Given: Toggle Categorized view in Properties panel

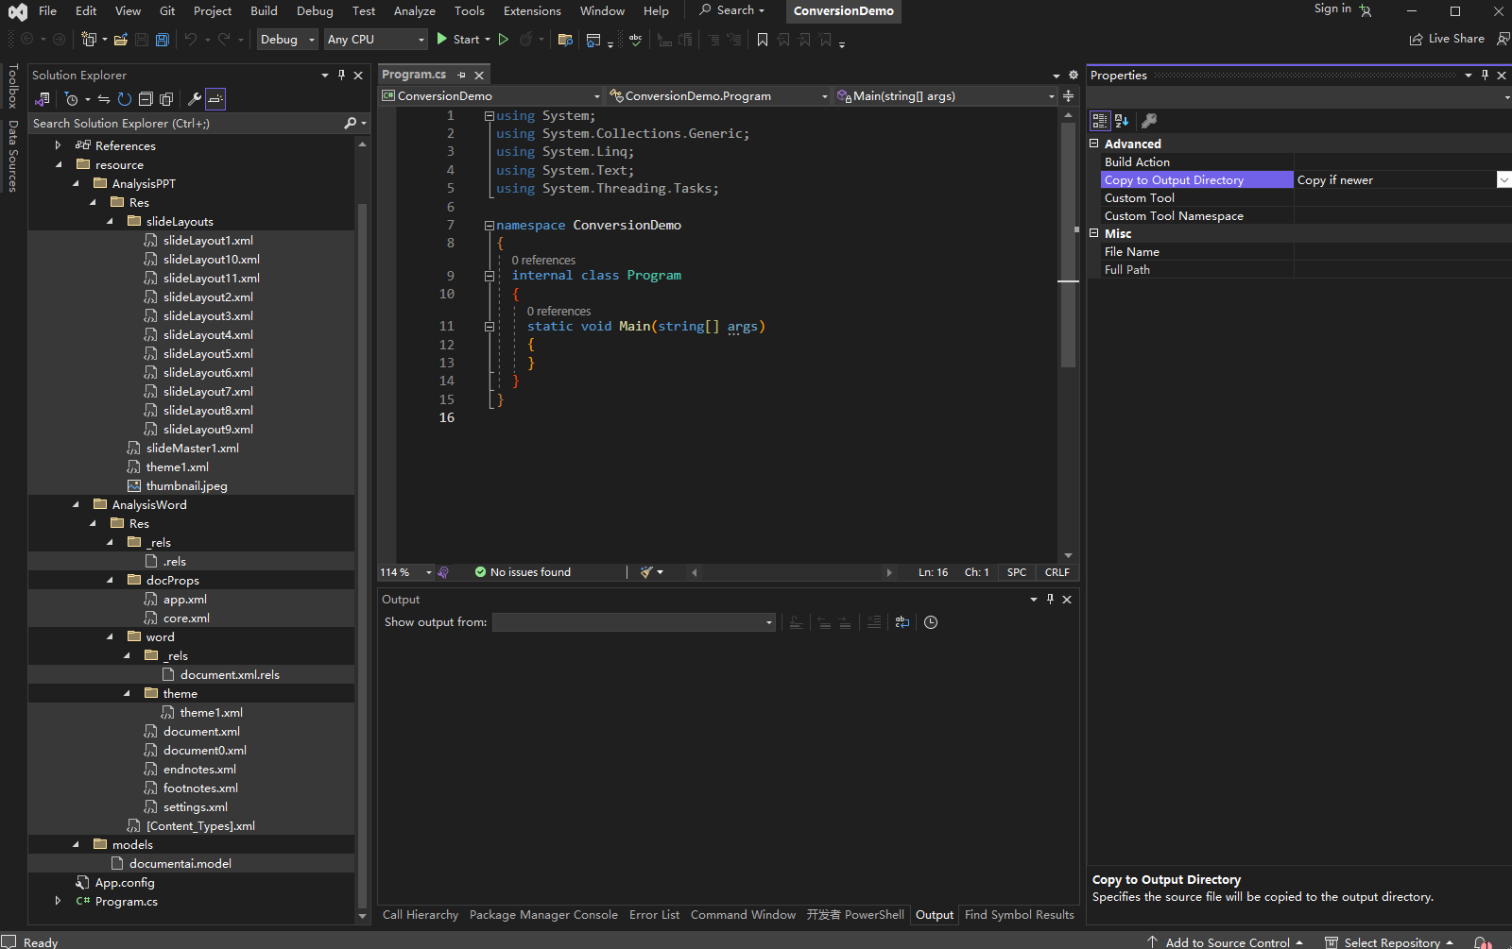Looking at the screenshot, I should (x=1100, y=121).
